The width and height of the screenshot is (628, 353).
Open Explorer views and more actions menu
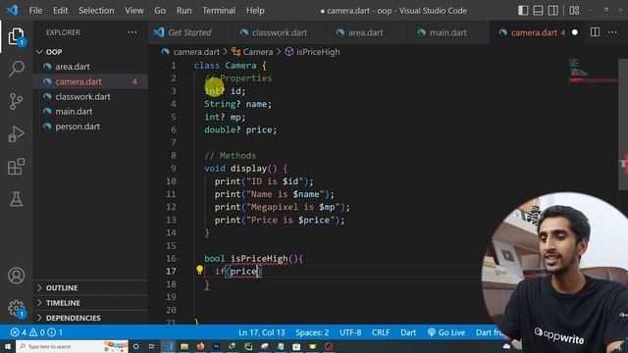(132, 32)
